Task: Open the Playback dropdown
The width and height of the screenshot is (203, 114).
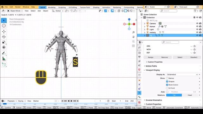Action: click(12, 101)
